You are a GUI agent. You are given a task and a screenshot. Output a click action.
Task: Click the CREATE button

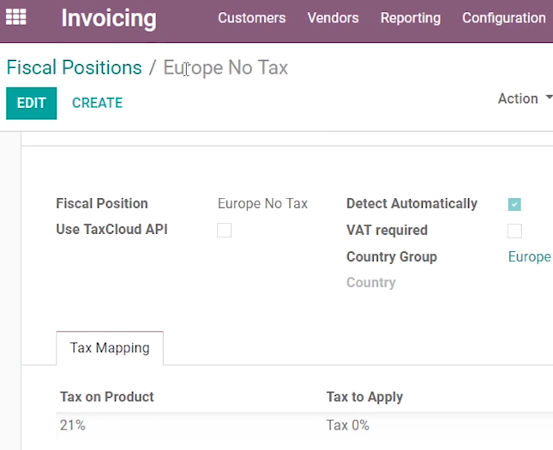click(98, 103)
